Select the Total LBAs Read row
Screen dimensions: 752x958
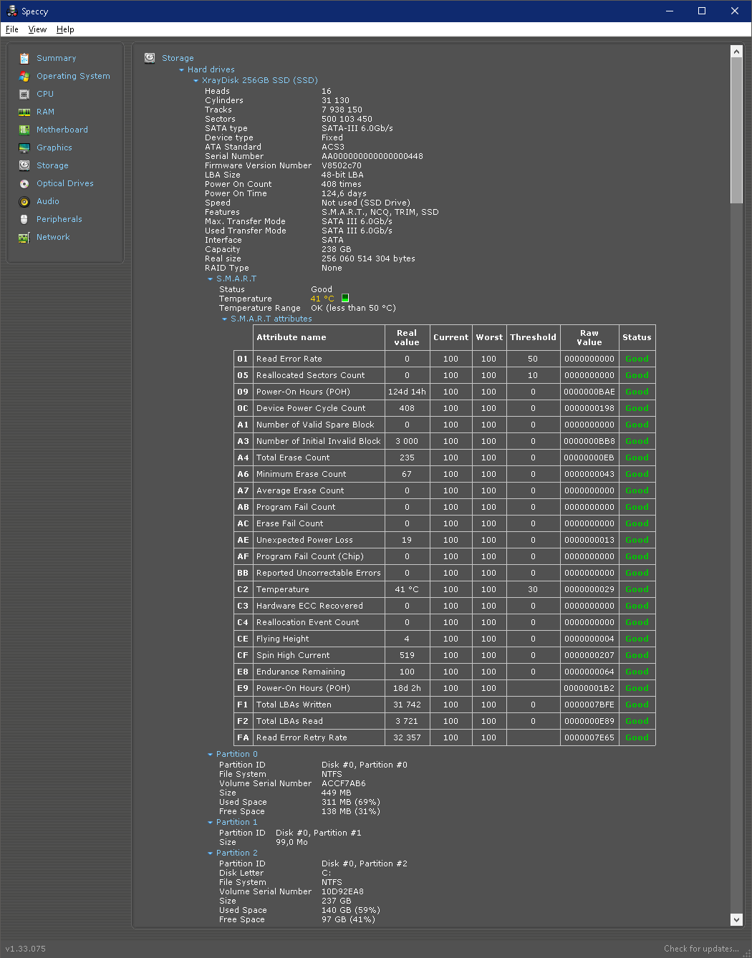coord(445,721)
